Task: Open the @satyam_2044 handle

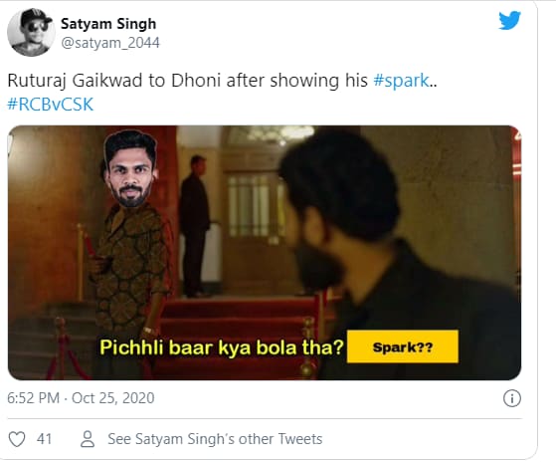Action: [x=110, y=43]
